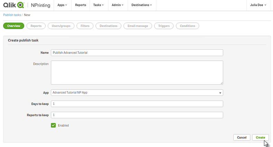Click the Qlik logo icon
Viewport: 273px width, 147px height.
tap(13, 5)
